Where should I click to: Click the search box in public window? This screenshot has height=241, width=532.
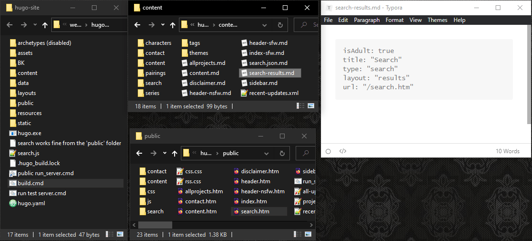306,153
